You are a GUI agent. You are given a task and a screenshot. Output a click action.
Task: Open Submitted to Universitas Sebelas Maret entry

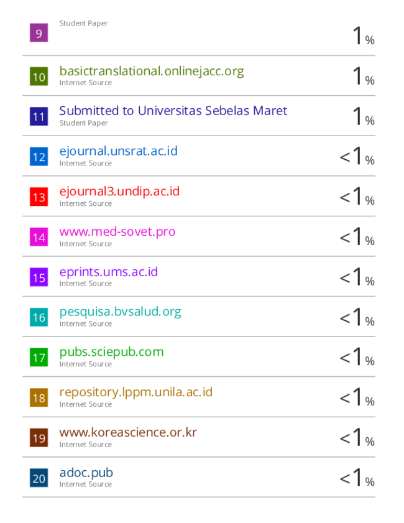pos(173,111)
